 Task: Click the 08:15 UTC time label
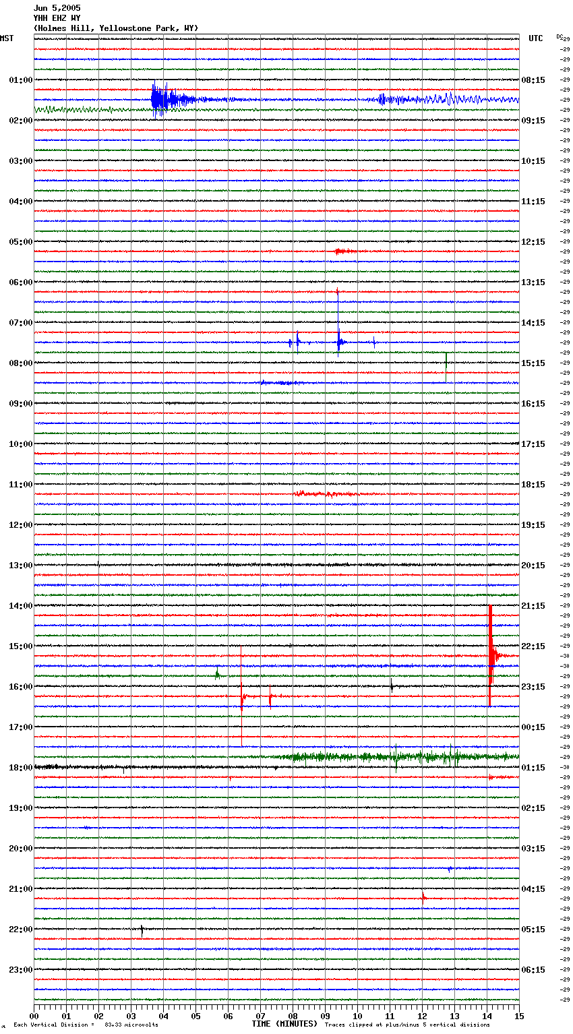[x=533, y=80]
